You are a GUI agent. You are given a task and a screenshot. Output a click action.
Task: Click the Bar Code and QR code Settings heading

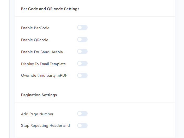(x=50, y=9)
